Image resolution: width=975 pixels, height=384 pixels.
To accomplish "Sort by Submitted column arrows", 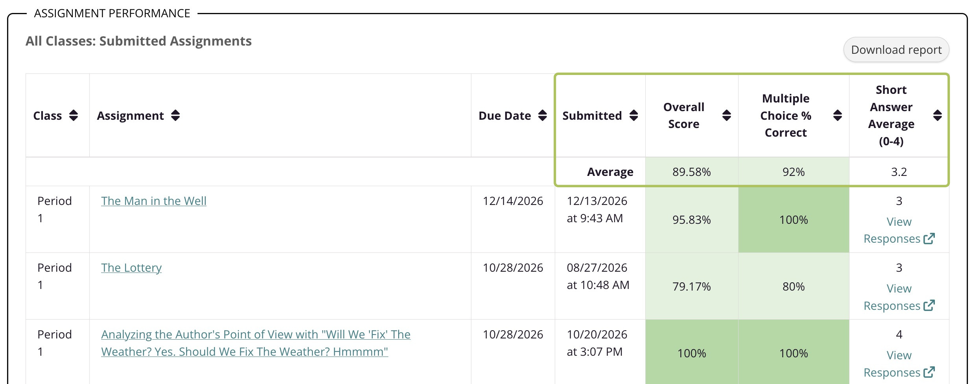I will click(x=633, y=115).
